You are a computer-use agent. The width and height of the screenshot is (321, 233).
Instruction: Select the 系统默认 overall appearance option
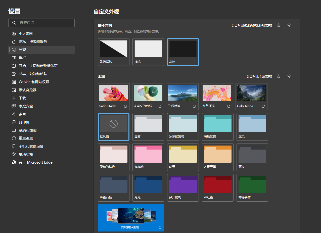[x=114, y=52]
